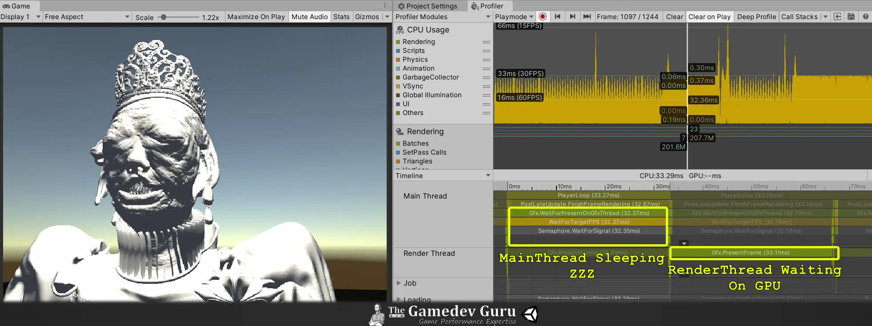Toggle Maximize On Play
The image size is (872, 326).
pyautogui.click(x=256, y=16)
